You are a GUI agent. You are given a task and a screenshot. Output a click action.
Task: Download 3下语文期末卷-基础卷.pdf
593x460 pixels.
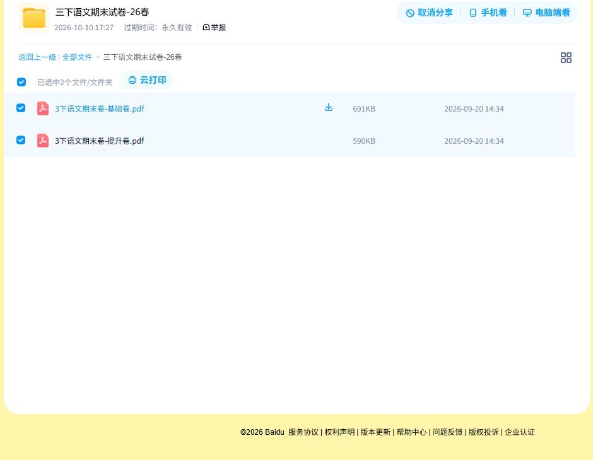(x=329, y=108)
